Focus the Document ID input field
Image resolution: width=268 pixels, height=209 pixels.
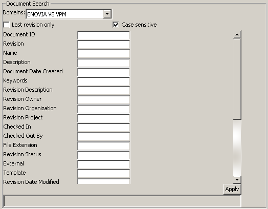[x=104, y=35]
